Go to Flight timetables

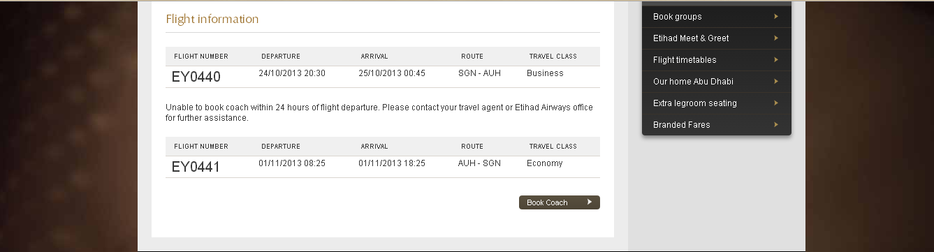[x=717, y=60]
